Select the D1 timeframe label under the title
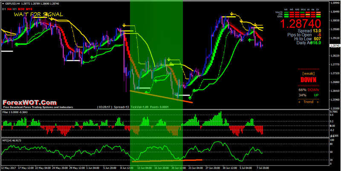Image resolution: width=341 pixels, height=171 pixels. click(4, 9)
